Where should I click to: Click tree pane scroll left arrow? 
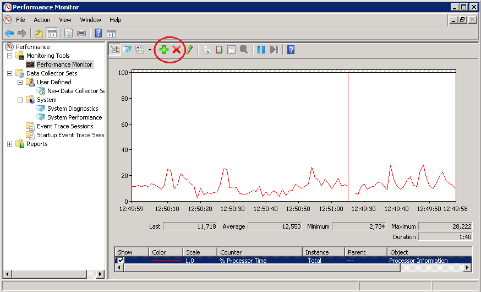(8, 274)
